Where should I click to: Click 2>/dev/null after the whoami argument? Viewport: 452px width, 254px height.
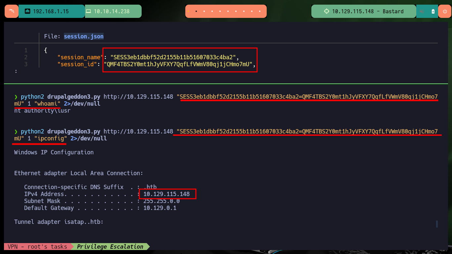click(82, 104)
